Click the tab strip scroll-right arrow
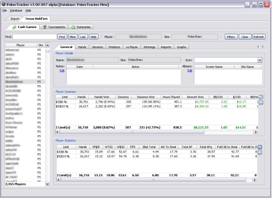Screen dimensions: 272x198 263,47
